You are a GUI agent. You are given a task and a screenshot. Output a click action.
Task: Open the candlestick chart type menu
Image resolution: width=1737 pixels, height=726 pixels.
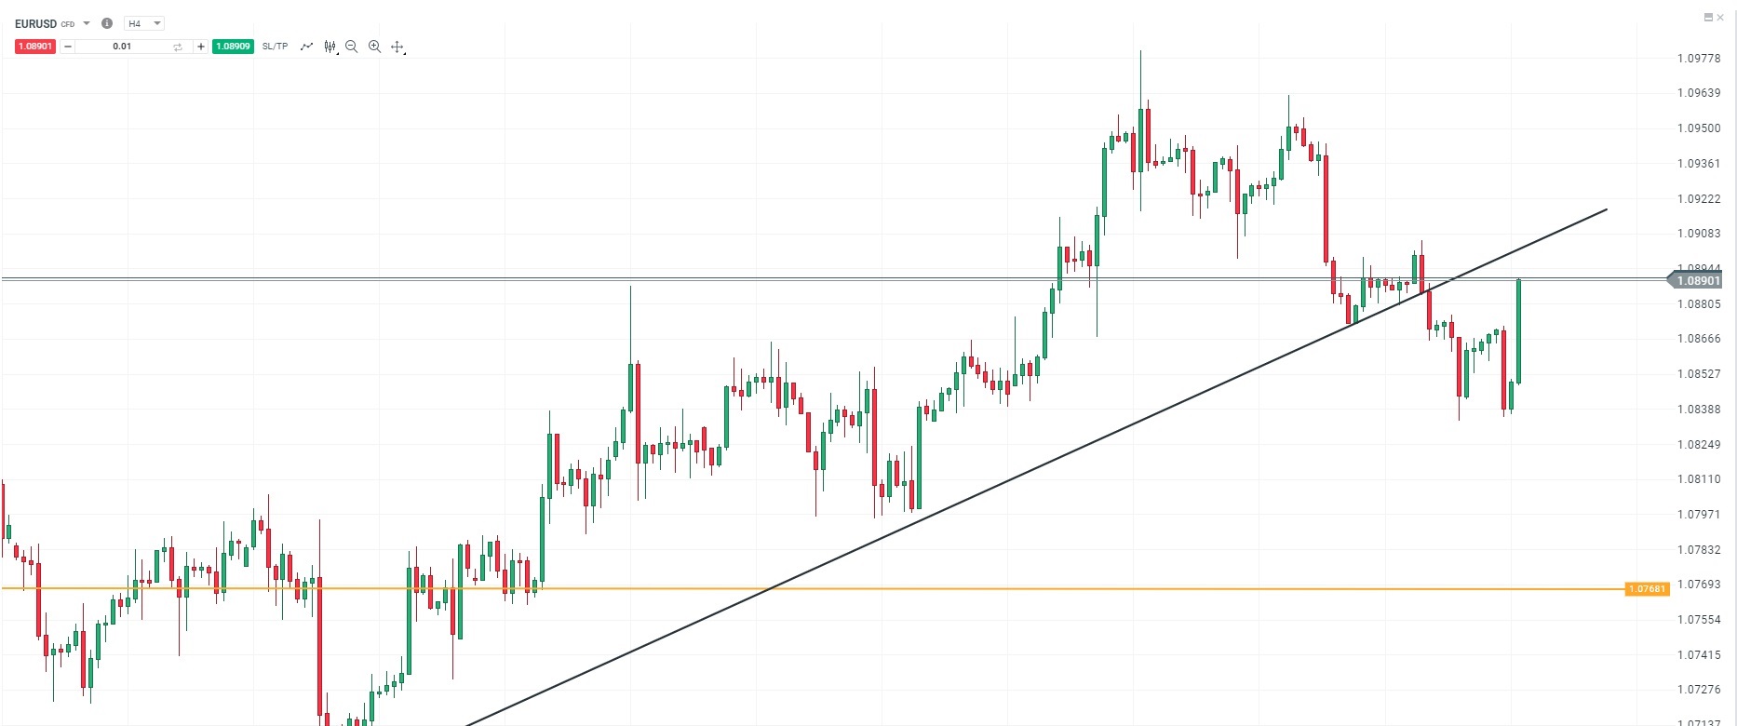(x=330, y=47)
